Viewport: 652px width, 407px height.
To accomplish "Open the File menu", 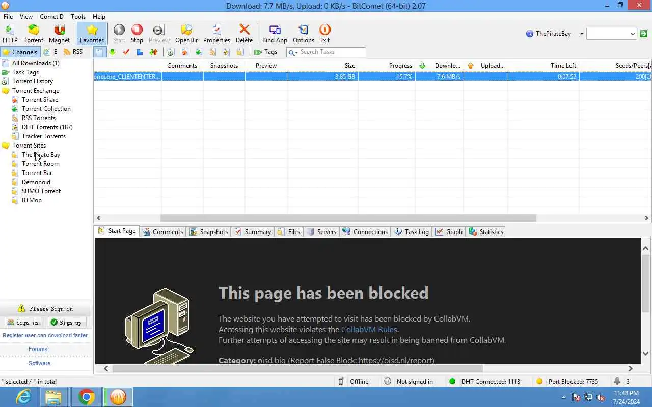I will pos(8,17).
